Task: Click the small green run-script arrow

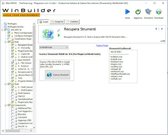Action: [59, 35]
